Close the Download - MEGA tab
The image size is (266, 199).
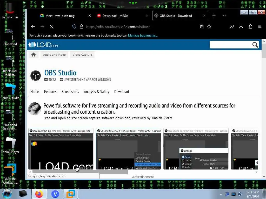pyautogui.click(x=147, y=16)
